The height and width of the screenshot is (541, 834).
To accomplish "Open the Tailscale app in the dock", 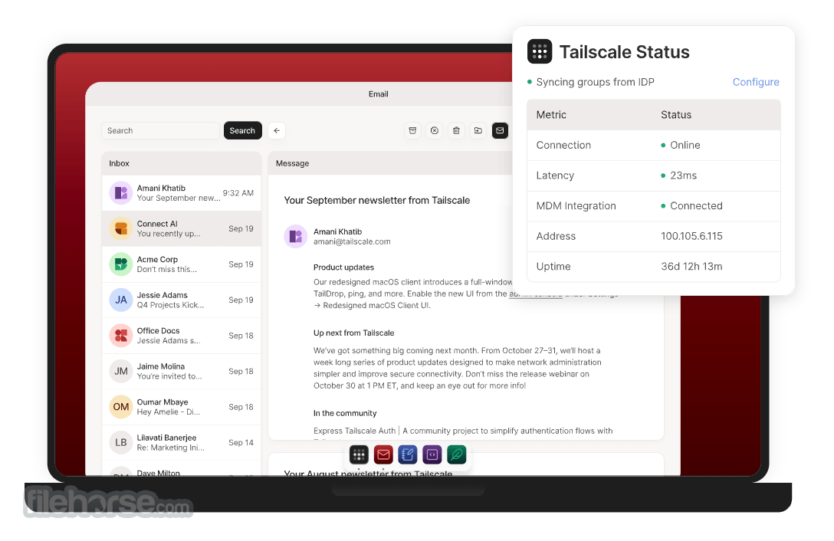I will 359,455.
